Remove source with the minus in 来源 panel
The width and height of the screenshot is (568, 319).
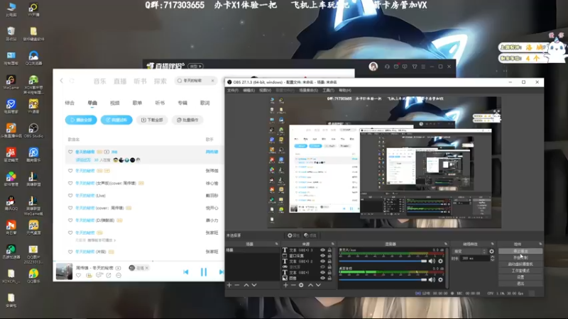click(x=293, y=285)
